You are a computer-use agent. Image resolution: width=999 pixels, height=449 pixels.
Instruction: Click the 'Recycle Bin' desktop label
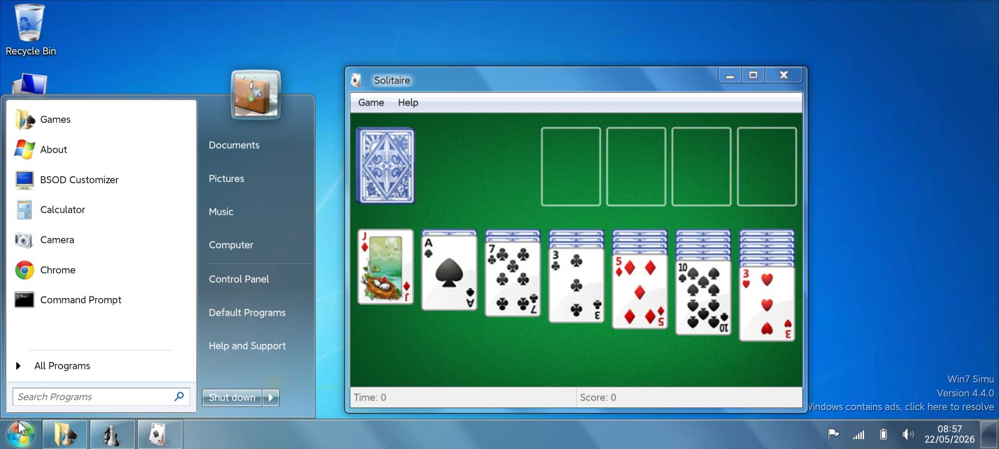tap(31, 51)
